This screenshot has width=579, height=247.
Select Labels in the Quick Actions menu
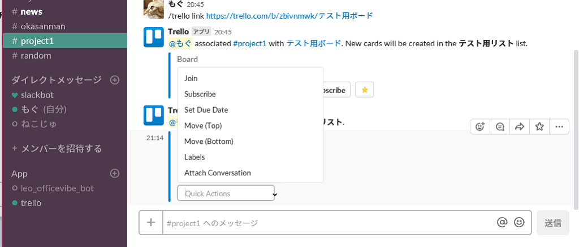click(195, 157)
